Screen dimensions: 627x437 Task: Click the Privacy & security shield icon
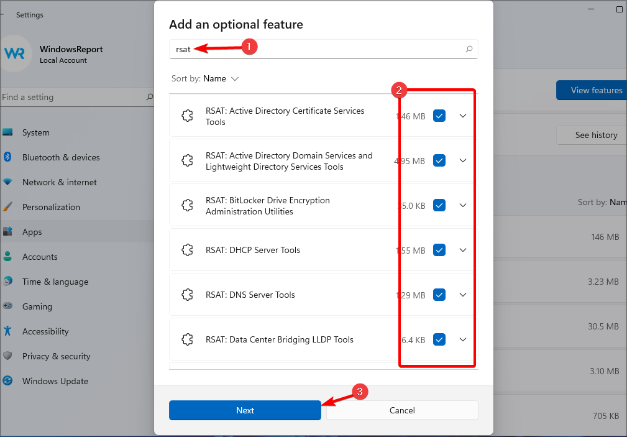click(x=7, y=356)
